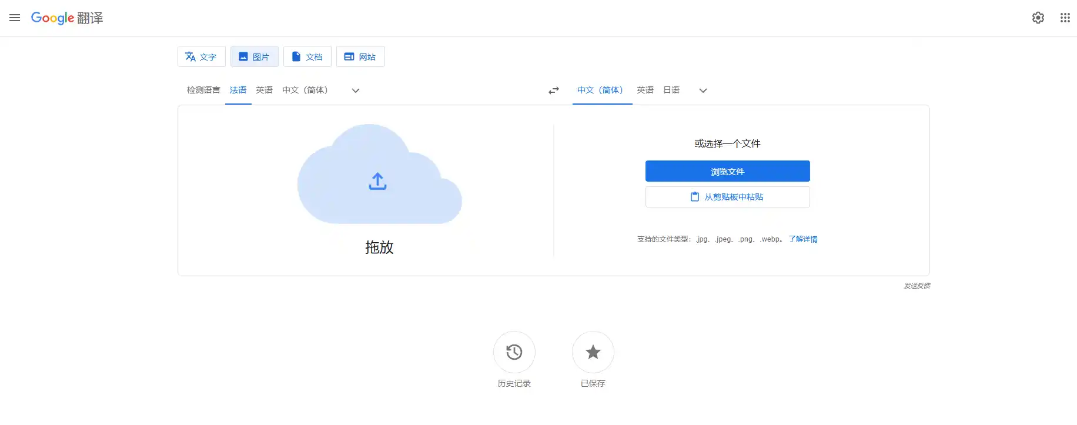Set source language to 英语

point(264,90)
